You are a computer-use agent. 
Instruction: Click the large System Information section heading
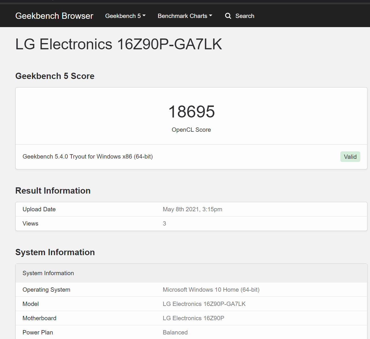pyautogui.click(x=55, y=252)
